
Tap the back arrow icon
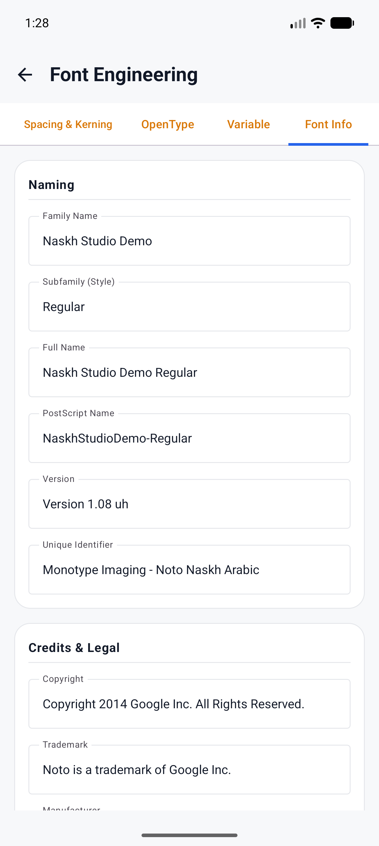[x=25, y=75]
